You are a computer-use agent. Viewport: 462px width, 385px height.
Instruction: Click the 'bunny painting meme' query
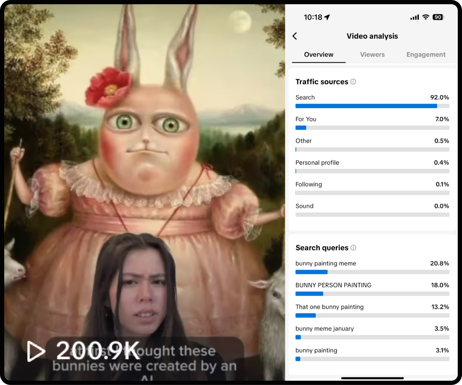click(x=326, y=263)
